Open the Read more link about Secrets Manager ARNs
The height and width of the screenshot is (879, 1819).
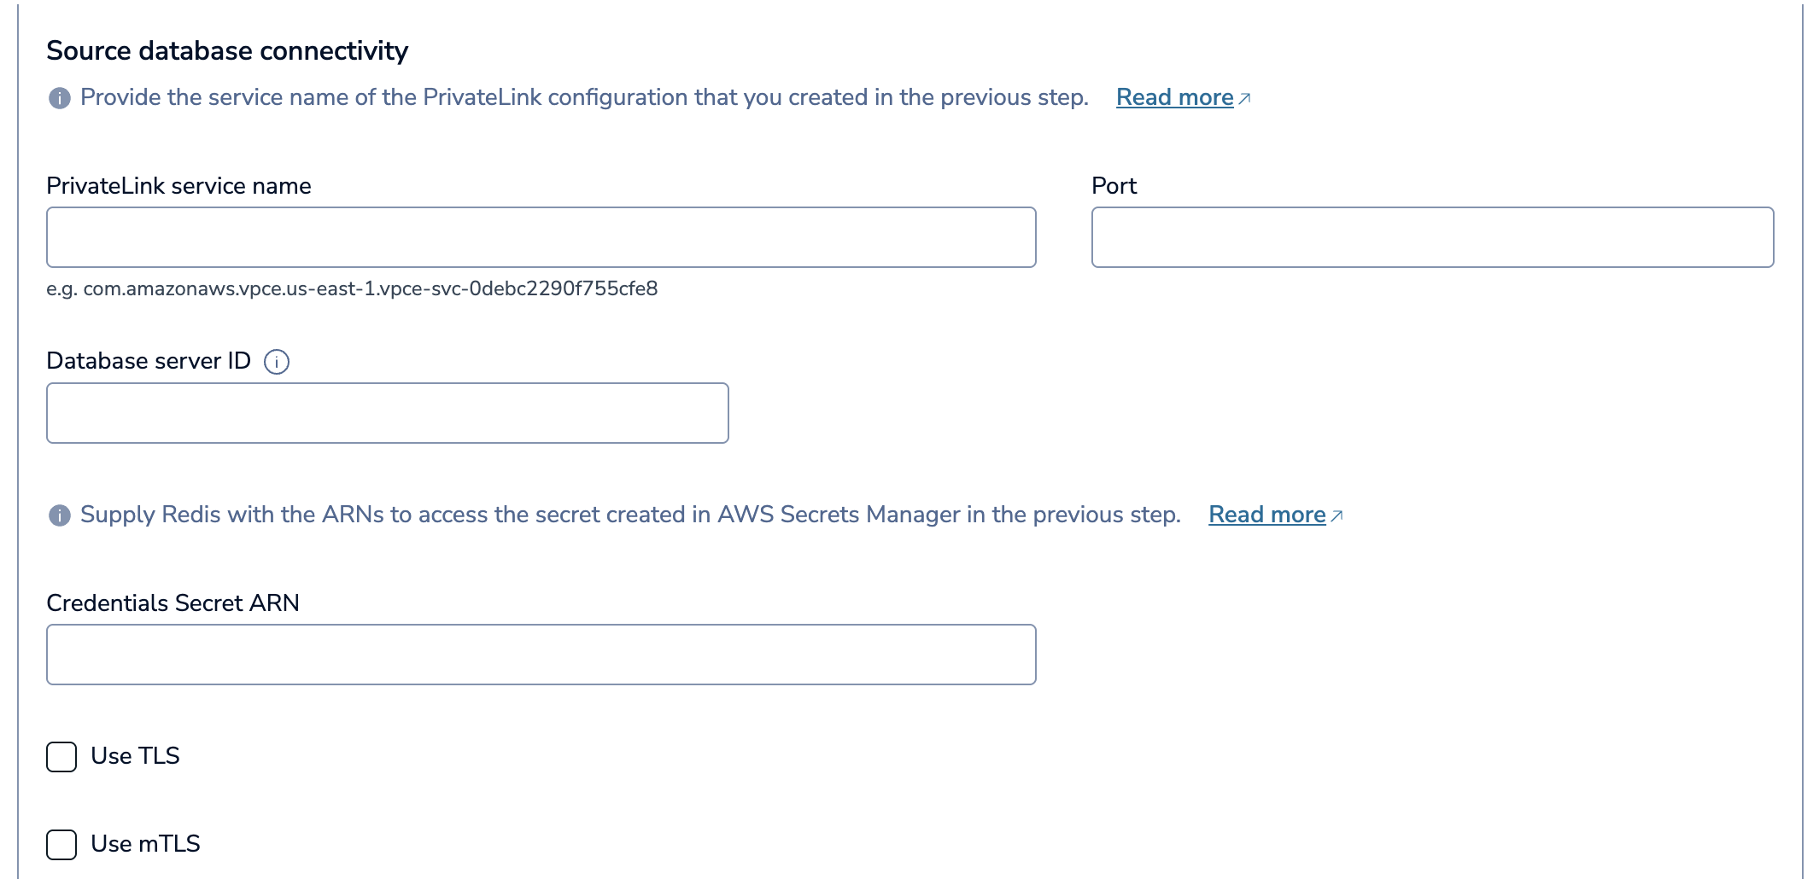point(1267,515)
